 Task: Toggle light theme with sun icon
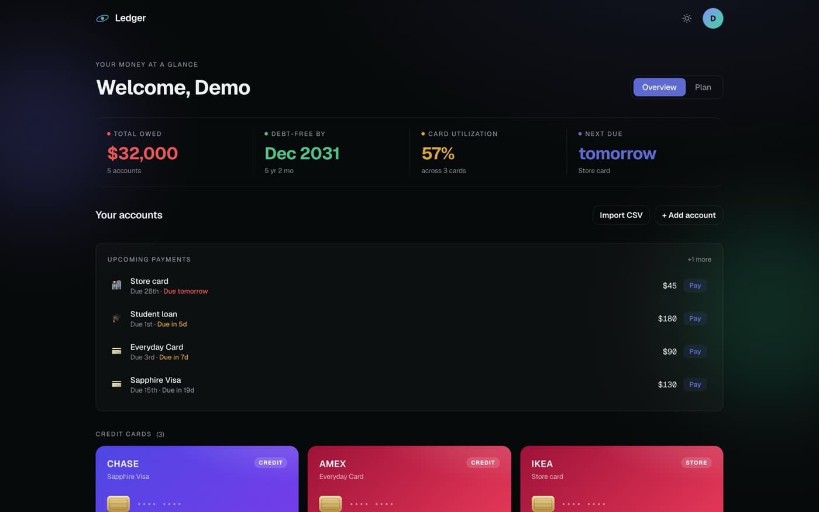(687, 18)
